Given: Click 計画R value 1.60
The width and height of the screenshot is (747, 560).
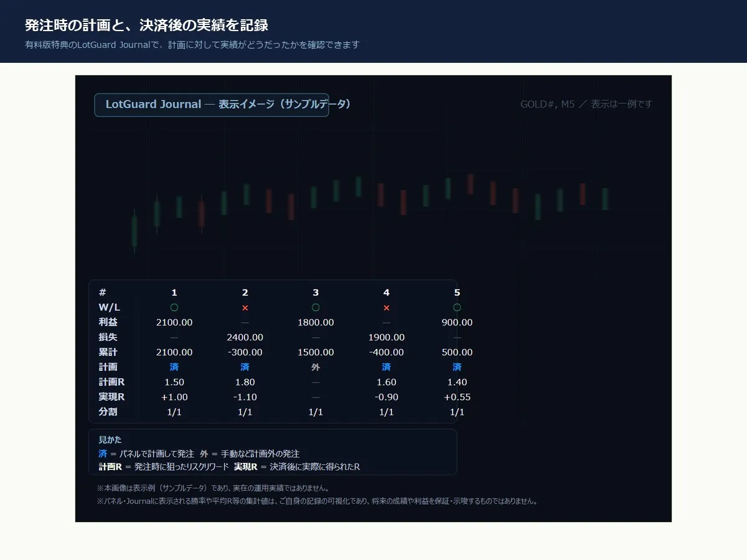Looking at the screenshot, I should (x=387, y=382).
